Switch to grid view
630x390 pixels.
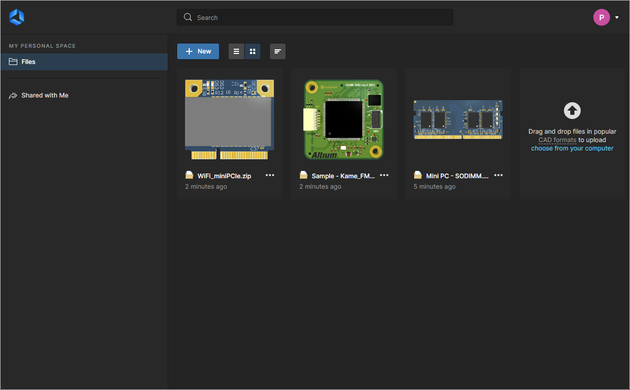coord(253,51)
